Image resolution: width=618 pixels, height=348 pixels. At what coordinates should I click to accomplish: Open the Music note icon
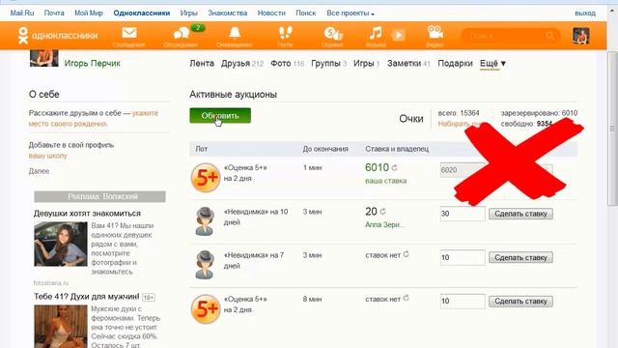376,33
